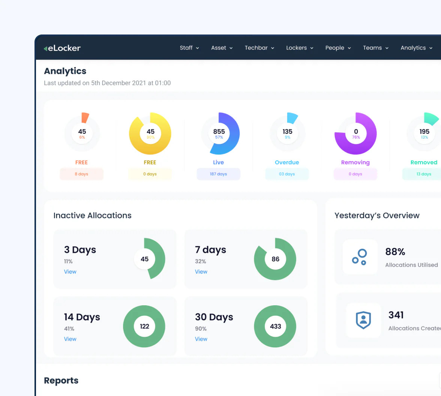The image size is (441, 396).
Task: Click the 88% value
Action: click(395, 251)
